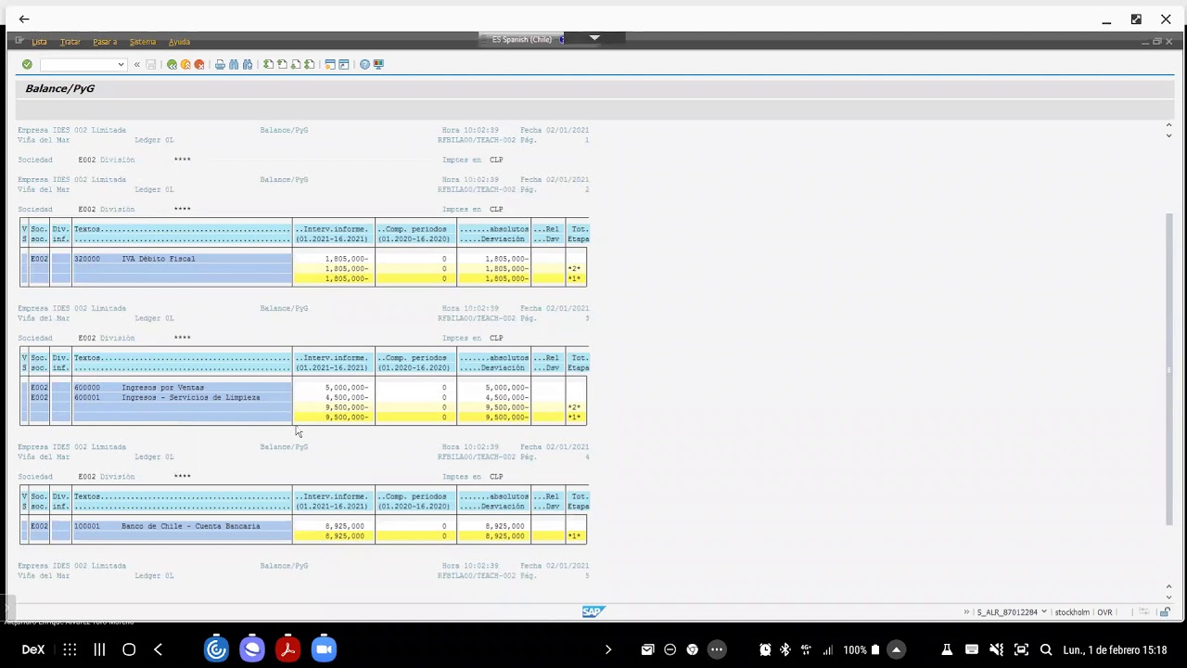Toggle OVR insert mode in status bar

click(x=1104, y=612)
